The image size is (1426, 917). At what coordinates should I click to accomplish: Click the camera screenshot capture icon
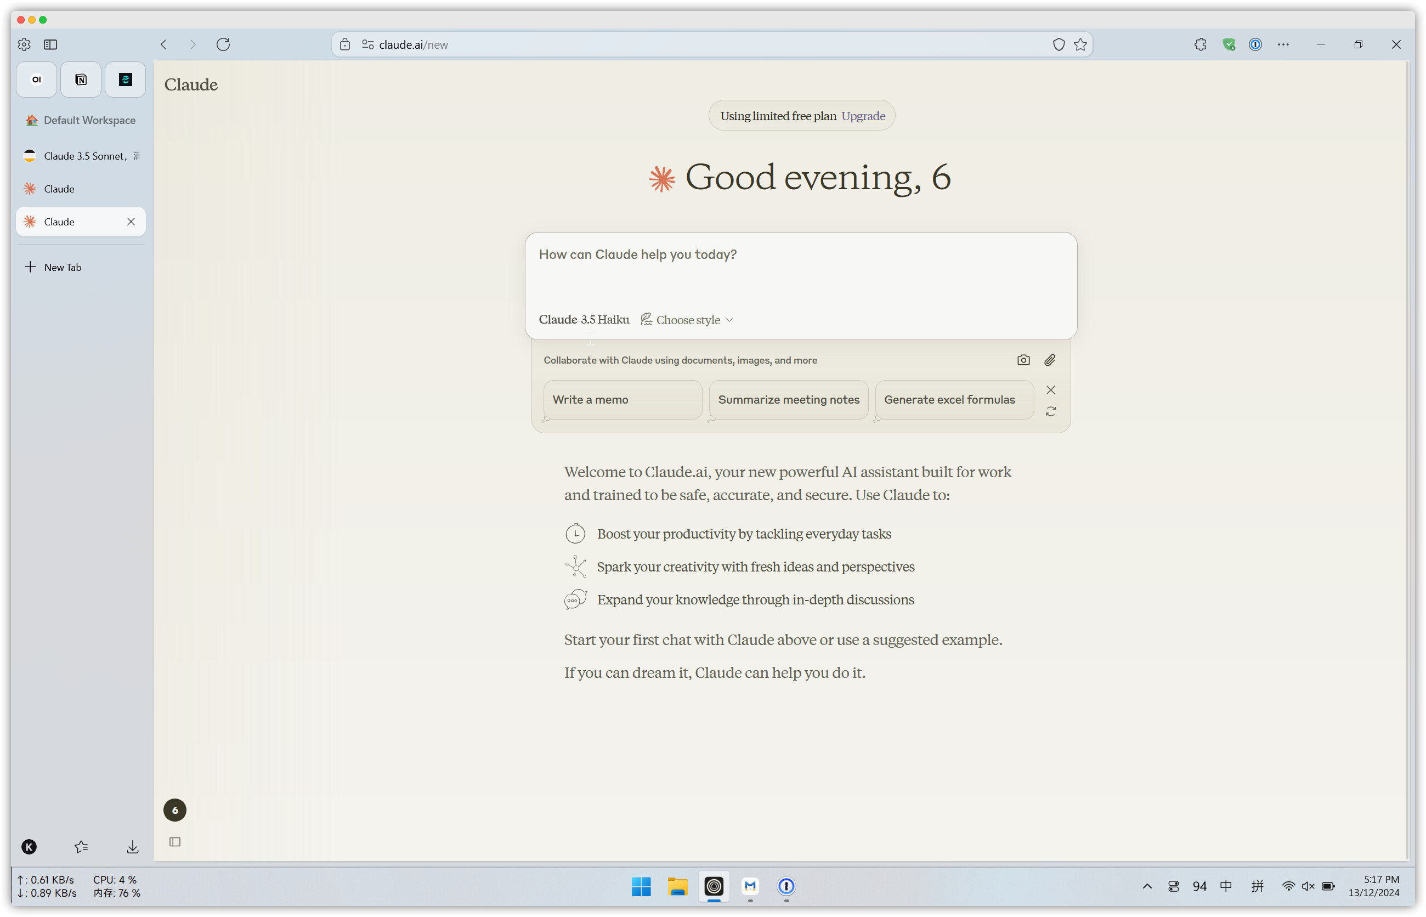point(1023,360)
